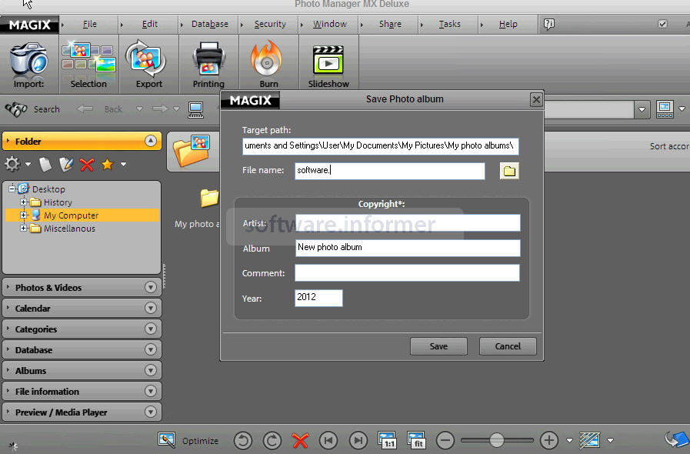690x454 pixels.
Task: Zoom out with the minus button
Action: coord(445,440)
